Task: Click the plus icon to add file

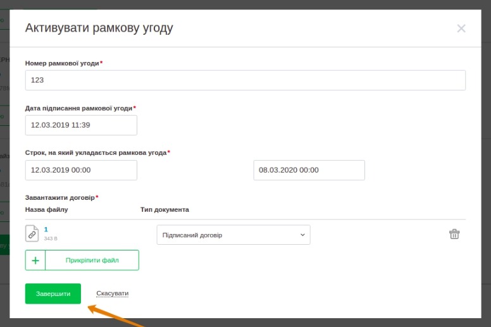Action: 35,260
